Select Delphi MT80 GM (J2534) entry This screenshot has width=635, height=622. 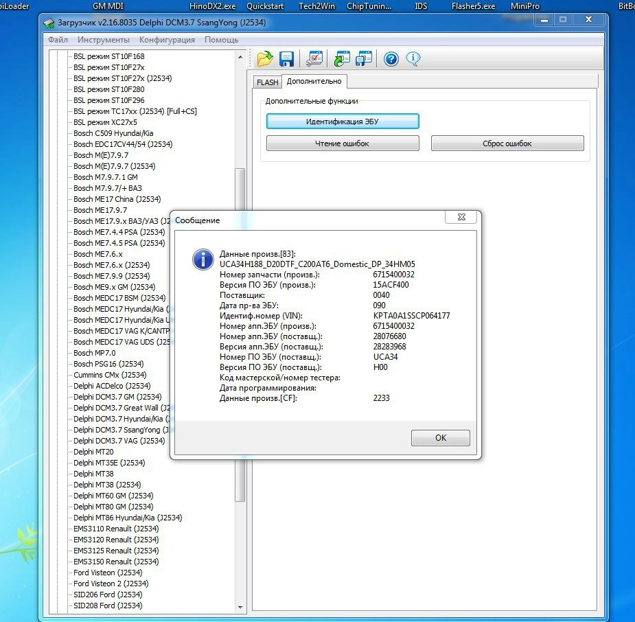[113, 507]
